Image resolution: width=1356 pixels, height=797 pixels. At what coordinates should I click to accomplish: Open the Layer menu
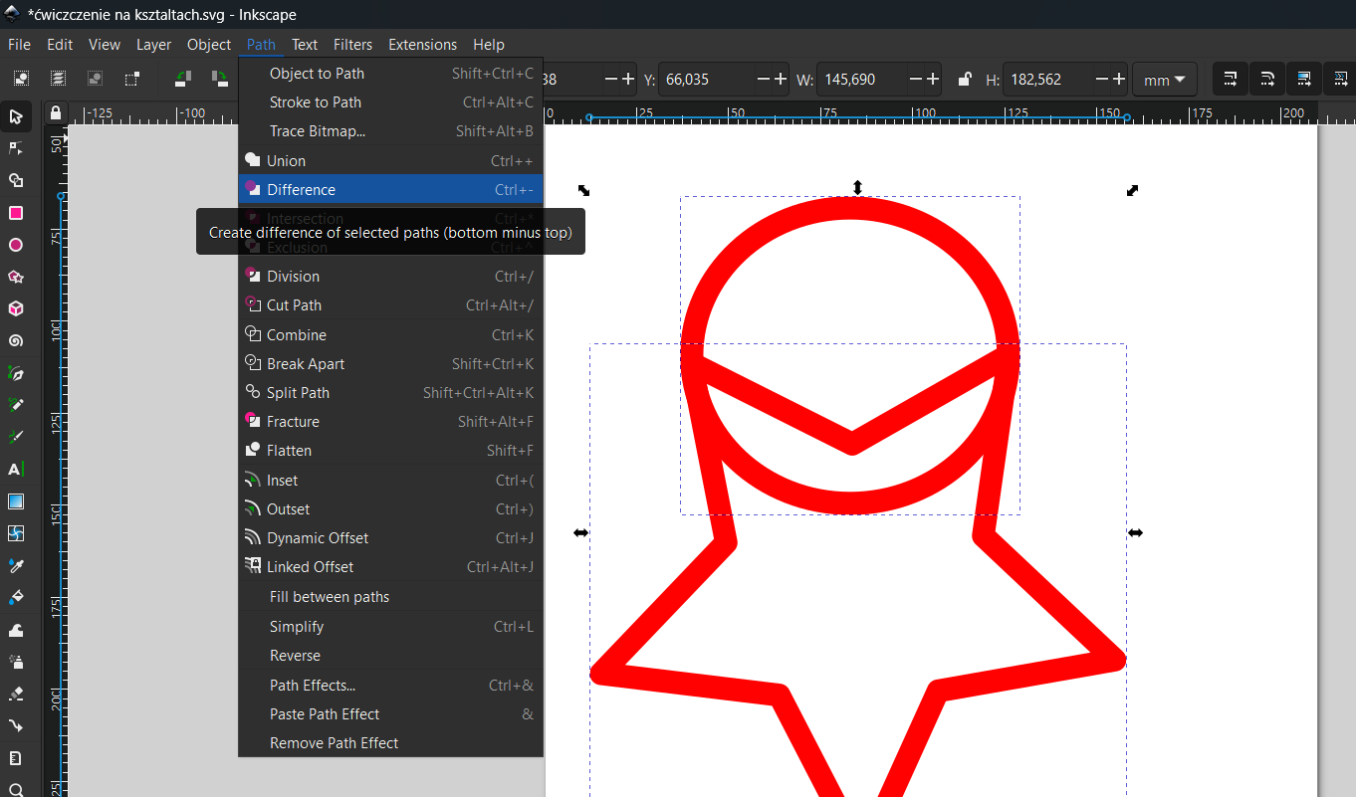pos(153,44)
